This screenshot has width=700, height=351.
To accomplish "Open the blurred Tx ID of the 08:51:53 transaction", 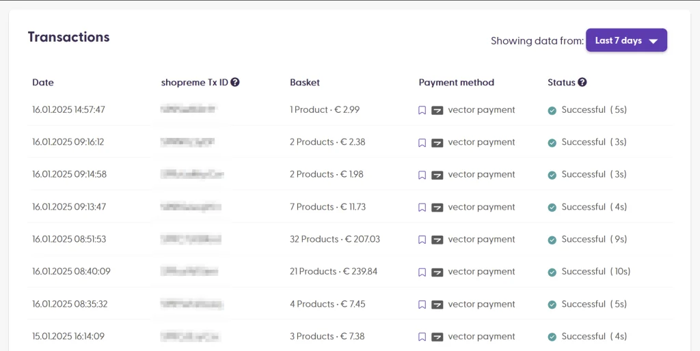I will [x=191, y=239].
